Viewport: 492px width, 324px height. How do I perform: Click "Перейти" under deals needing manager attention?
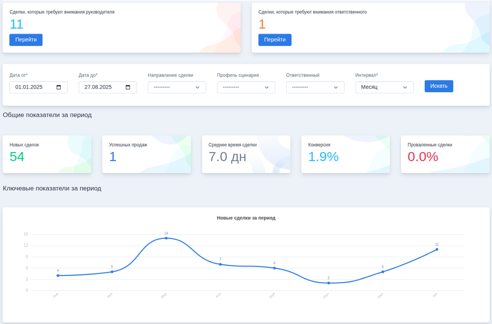click(x=26, y=40)
